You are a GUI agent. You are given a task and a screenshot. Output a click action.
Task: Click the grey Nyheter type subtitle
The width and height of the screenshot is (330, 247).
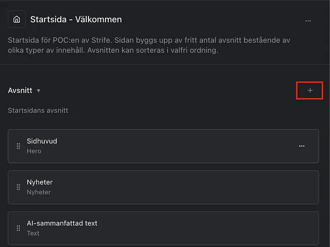click(39, 192)
